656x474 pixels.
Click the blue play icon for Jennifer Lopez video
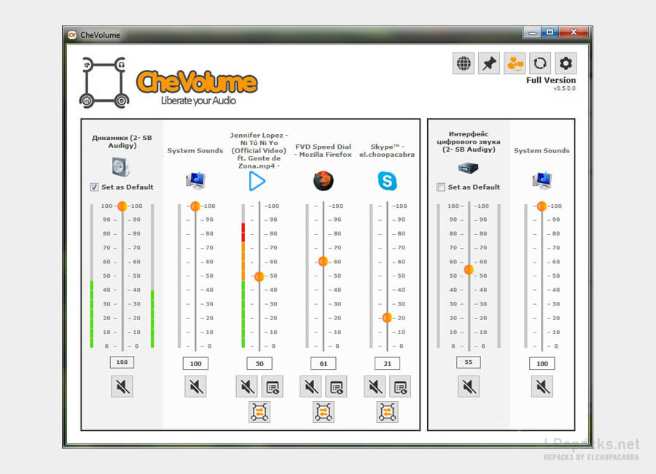[257, 181]
